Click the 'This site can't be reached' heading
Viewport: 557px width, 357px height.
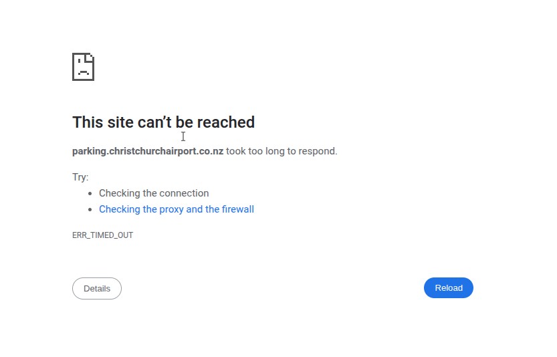tap(163, 122)
